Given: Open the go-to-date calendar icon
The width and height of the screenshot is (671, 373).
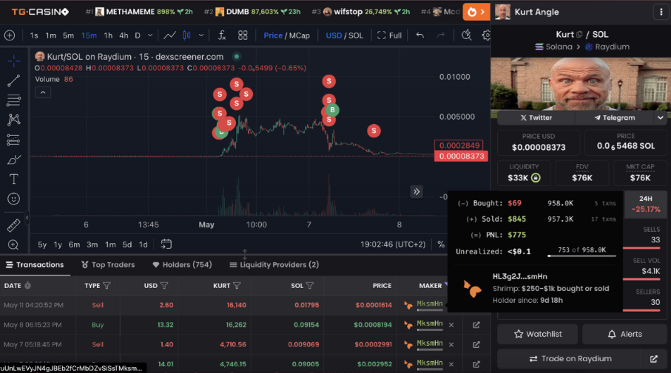Looking at the screenshot, I should coord(166,244).
